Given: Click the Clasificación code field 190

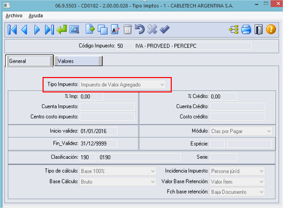Looking at the screenshot, I should coord(88,157).
